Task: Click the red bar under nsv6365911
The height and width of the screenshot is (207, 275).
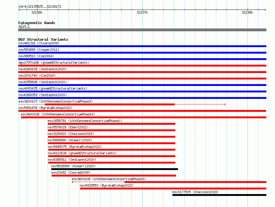Action: click(112, 163)
